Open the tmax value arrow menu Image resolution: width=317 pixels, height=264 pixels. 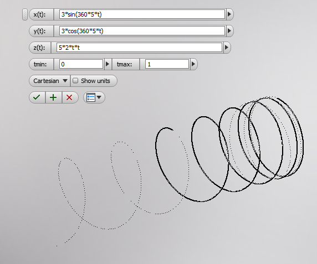(193, 64)
